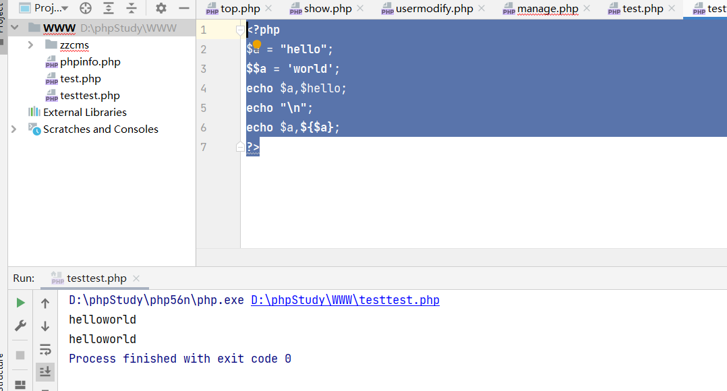This screenshot has width=727, height=391.
Task: Toggle soft-wrap in Run console
Action: [x=45, y=349]
